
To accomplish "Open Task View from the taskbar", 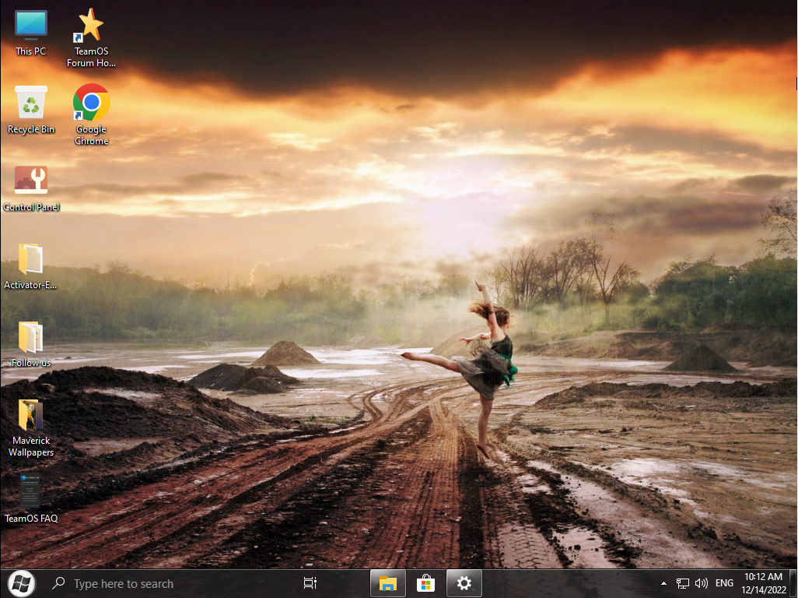I will tap(310, 583).
